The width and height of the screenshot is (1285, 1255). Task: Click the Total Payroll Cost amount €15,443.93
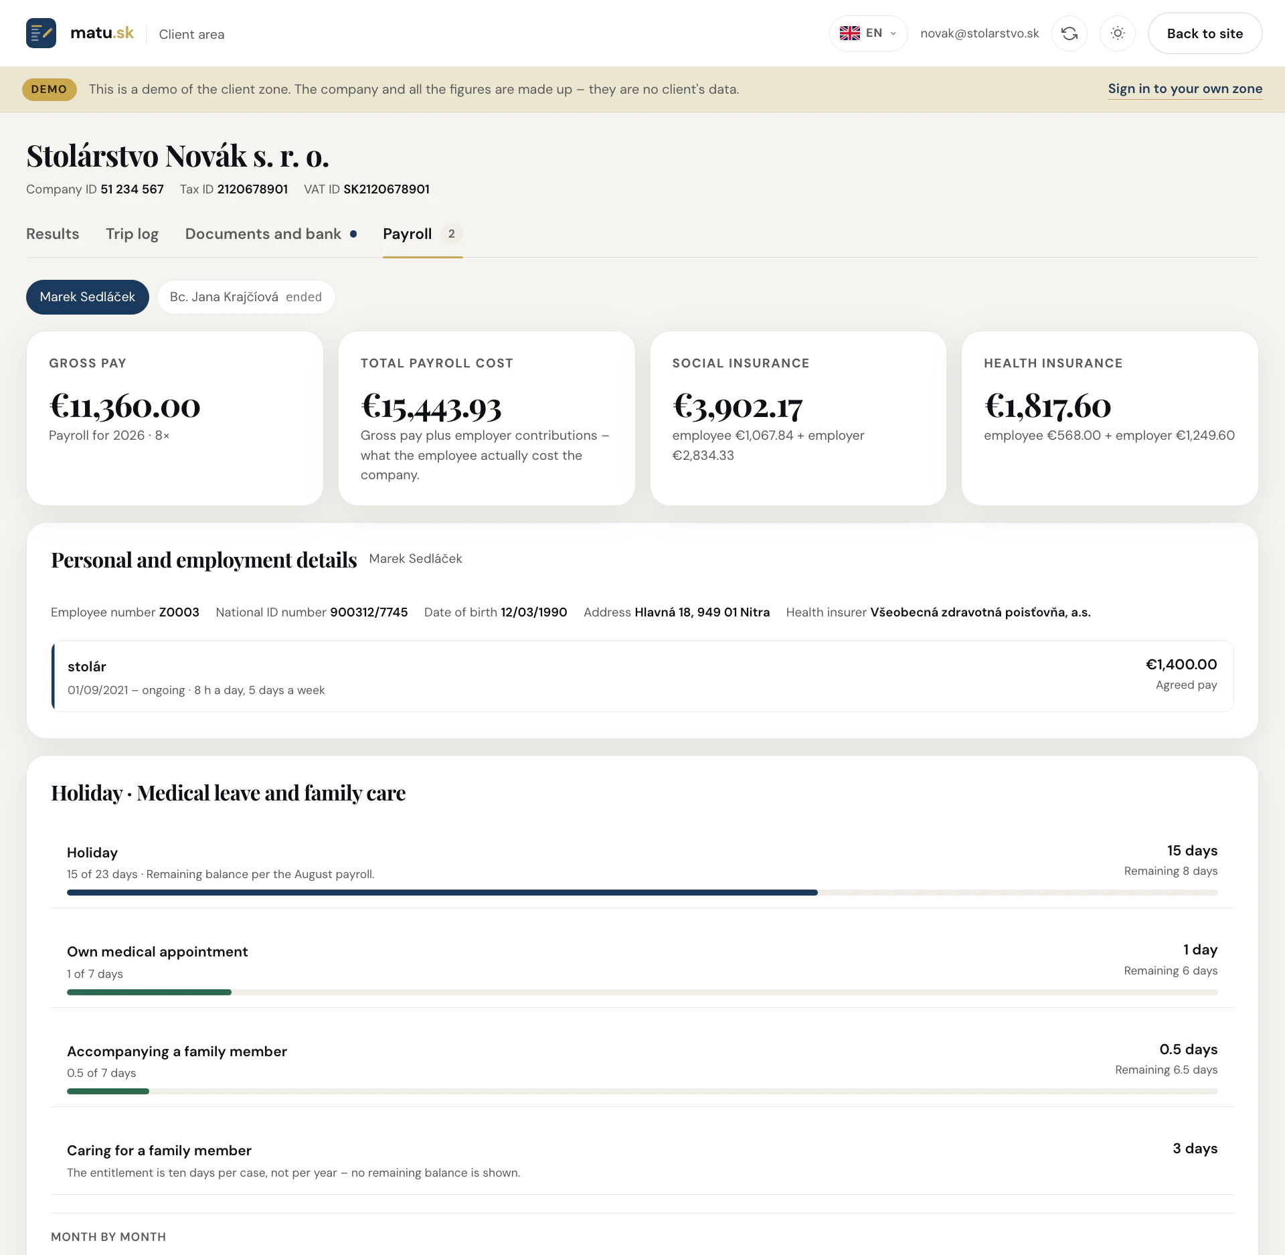pos(431,406)
